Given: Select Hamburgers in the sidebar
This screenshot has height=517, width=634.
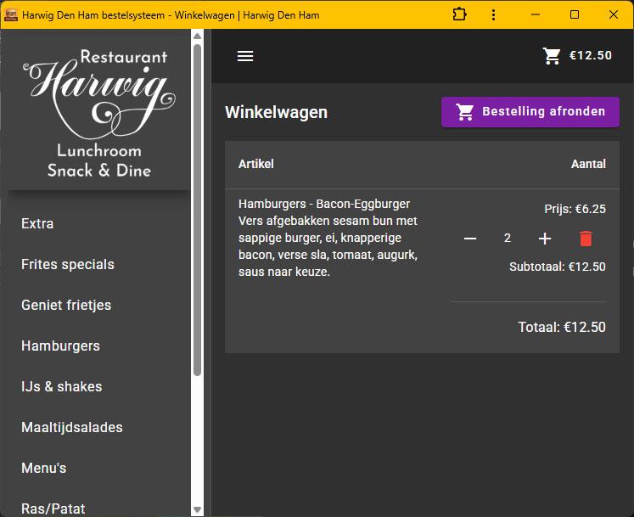Looking at the screenshot, I should click(60, 346).
